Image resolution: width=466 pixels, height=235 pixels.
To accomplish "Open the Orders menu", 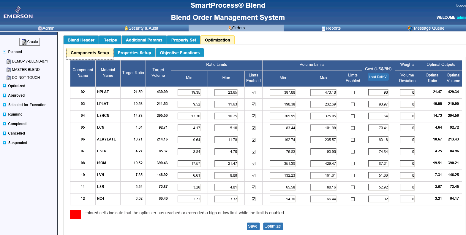I will (x=236, y=28).
